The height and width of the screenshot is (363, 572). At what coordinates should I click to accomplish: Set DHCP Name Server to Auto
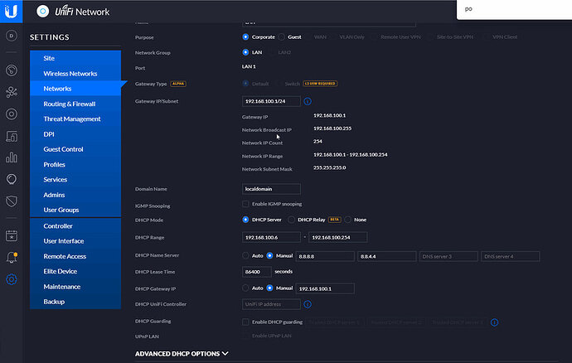[x=245, y=256]
